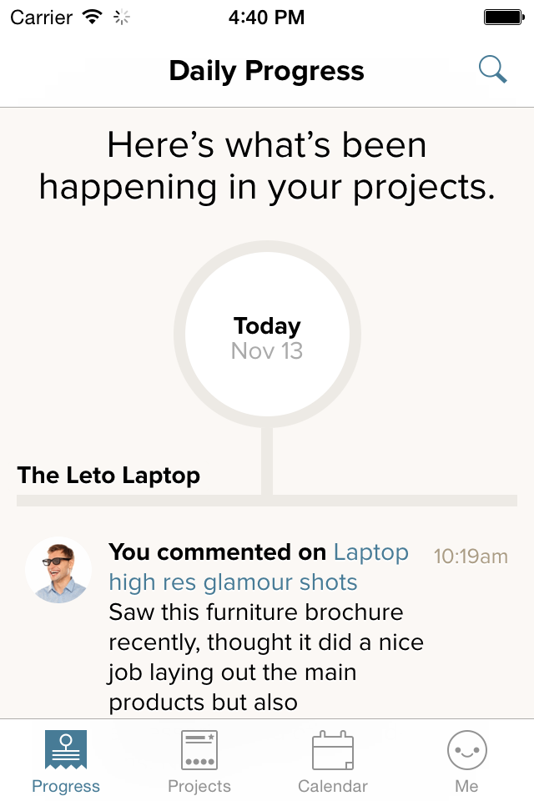Select the Calendar tab label

click(333, 786)
